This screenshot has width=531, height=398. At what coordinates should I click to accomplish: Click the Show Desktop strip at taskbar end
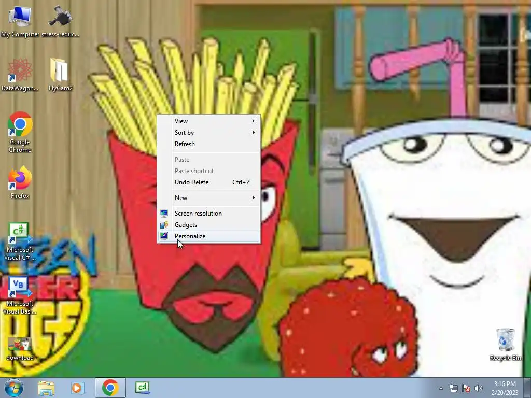(x=528, y=388)
